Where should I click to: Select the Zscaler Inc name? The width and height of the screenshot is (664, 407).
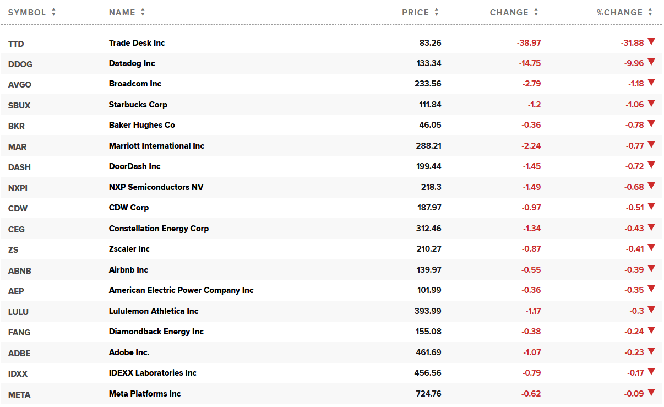coord(129,249)
